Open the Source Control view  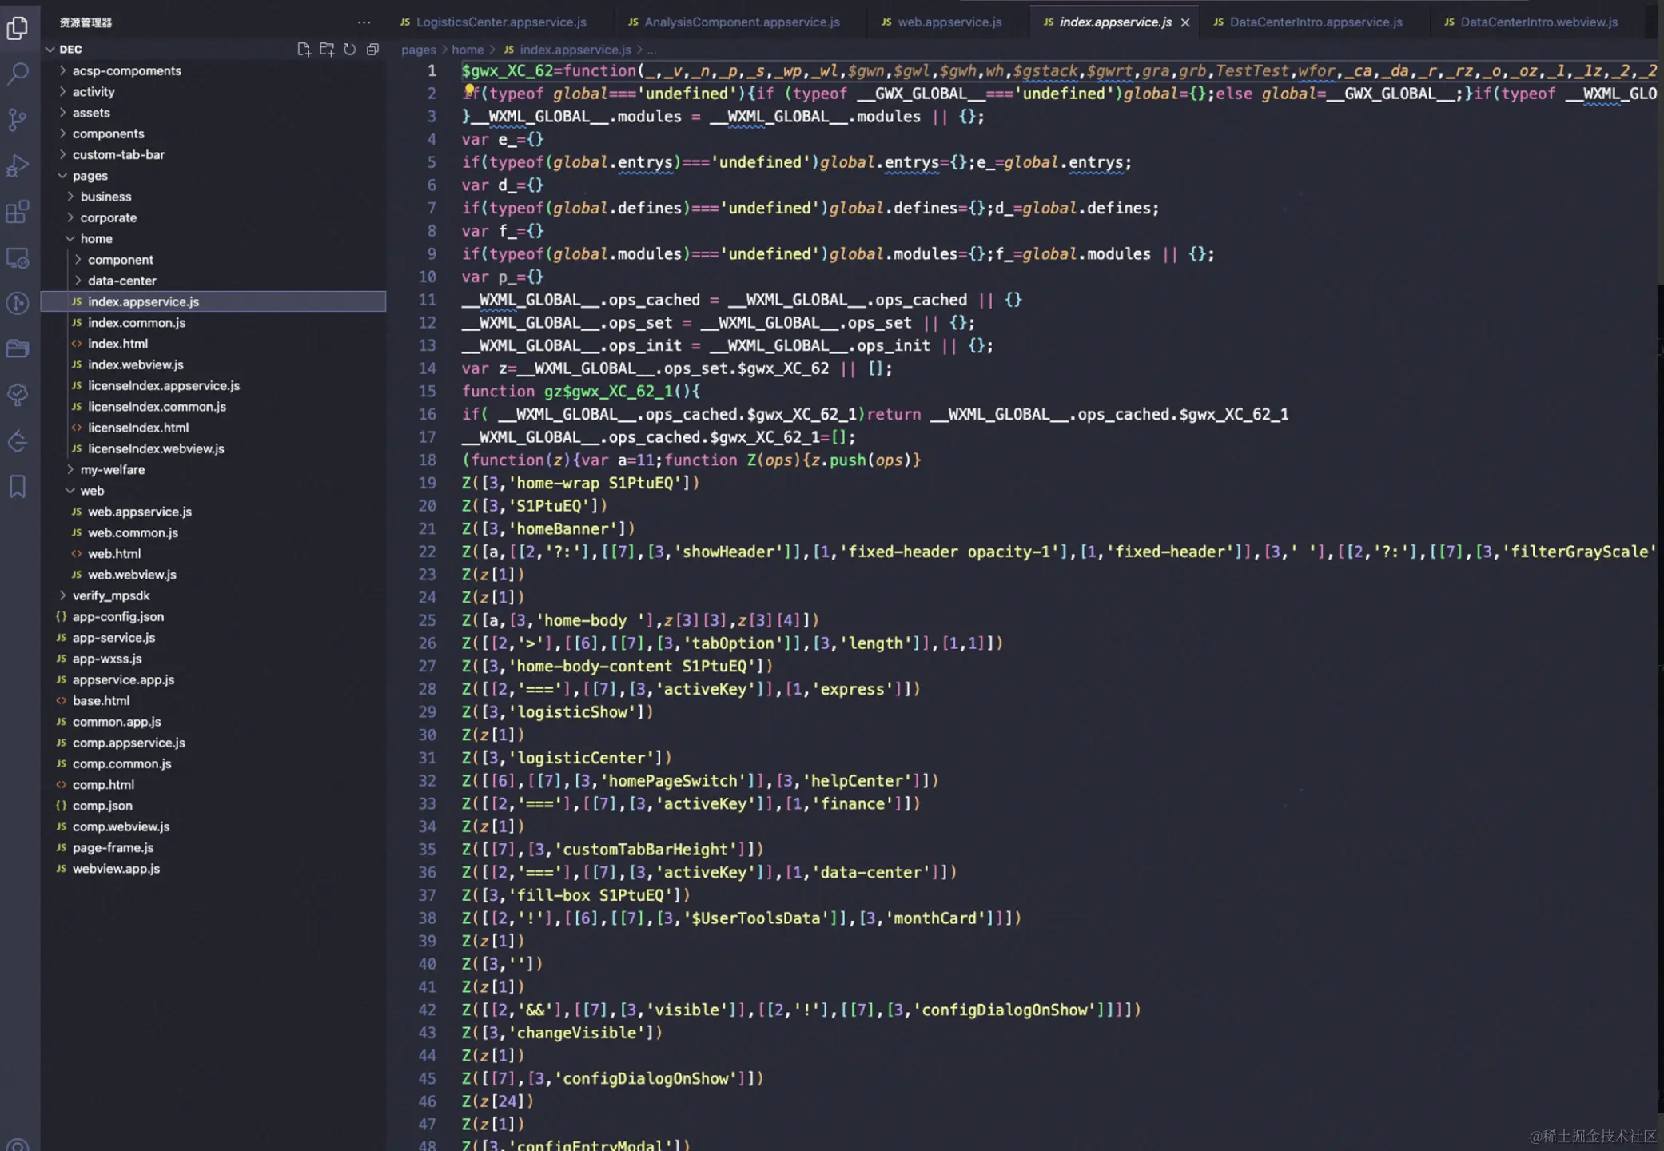(18, 120)
